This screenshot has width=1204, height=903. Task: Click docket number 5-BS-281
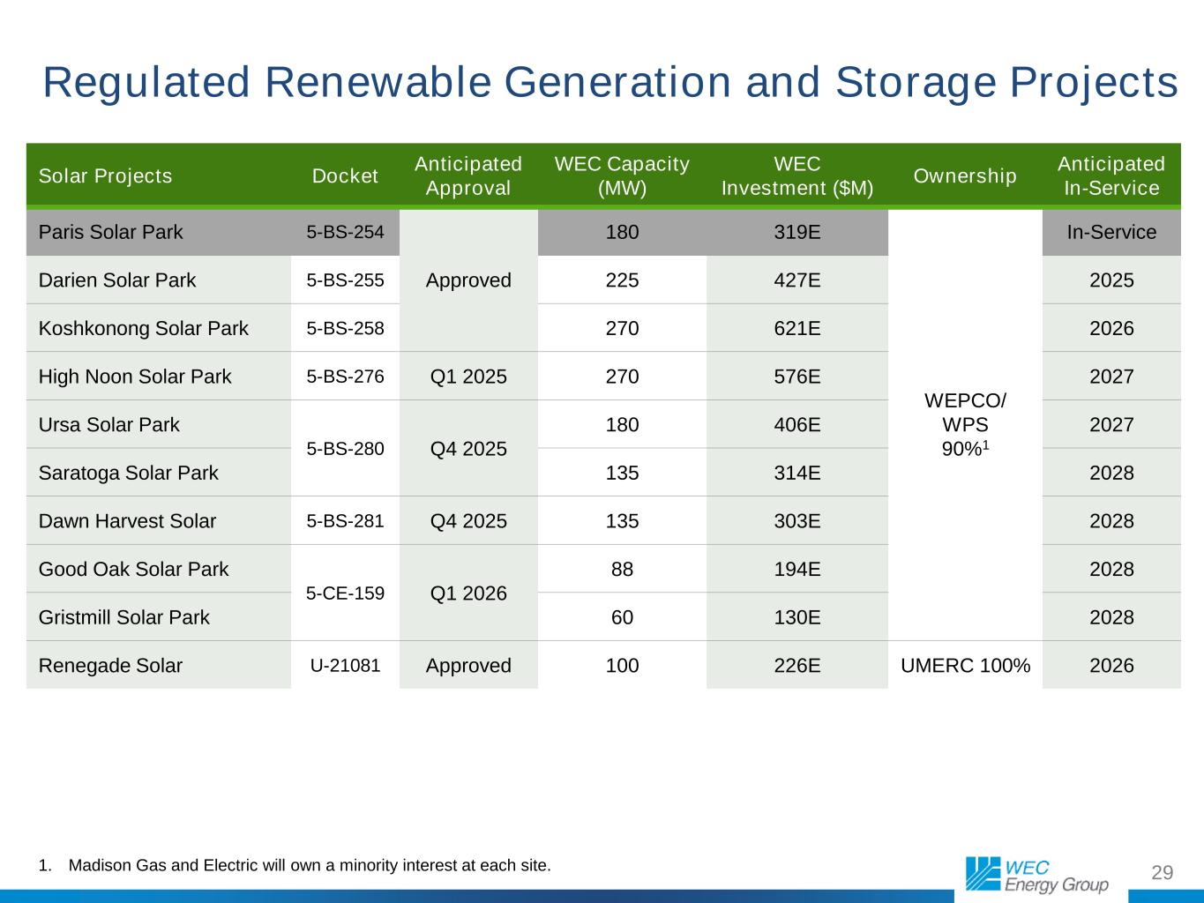(x=345, y=521)
